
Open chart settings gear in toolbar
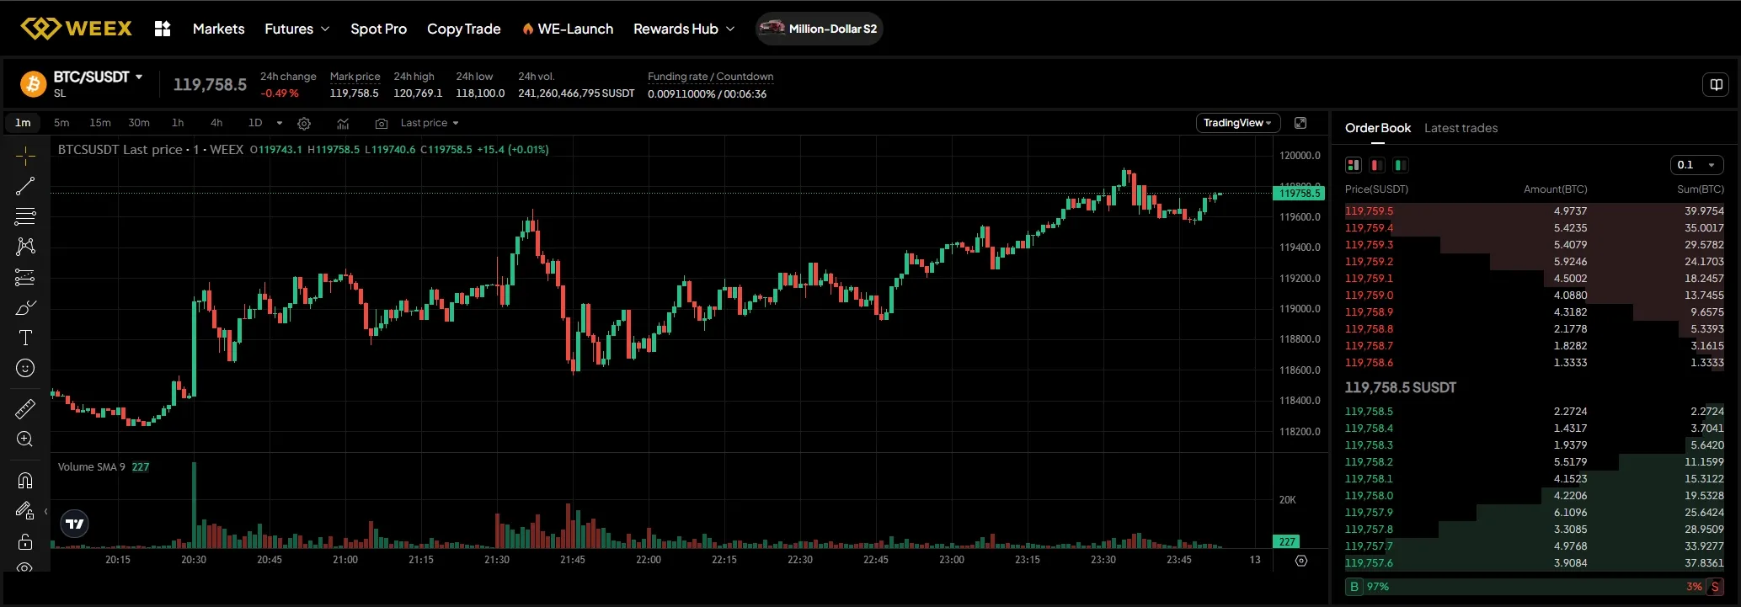(x=304, y=123)
